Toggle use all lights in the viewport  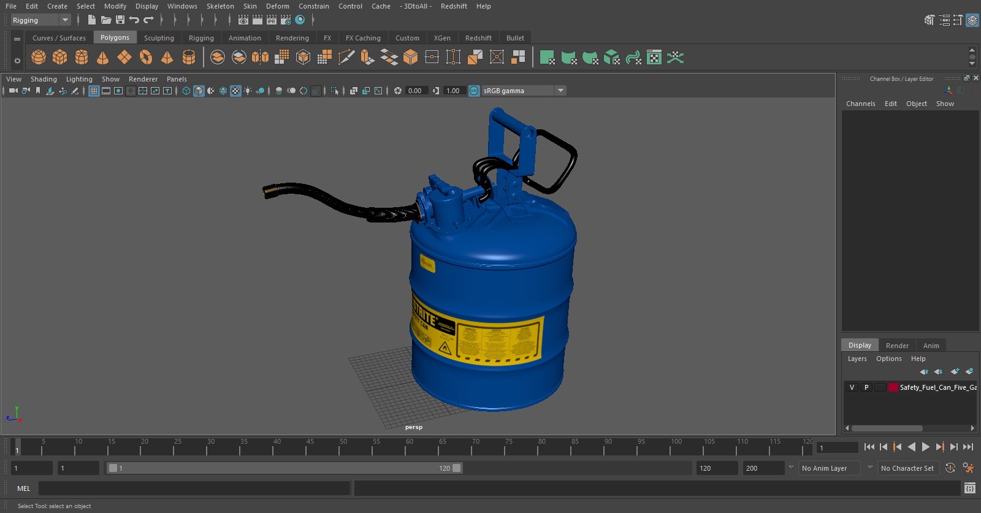coord(248,91)
